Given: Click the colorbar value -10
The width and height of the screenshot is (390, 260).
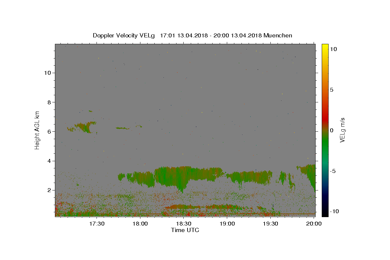Looking at the screenshot, I should click(x=334, y=211).
